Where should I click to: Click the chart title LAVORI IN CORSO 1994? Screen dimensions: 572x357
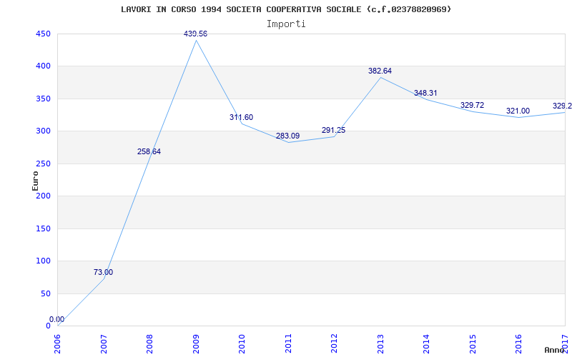pos(286,9)
